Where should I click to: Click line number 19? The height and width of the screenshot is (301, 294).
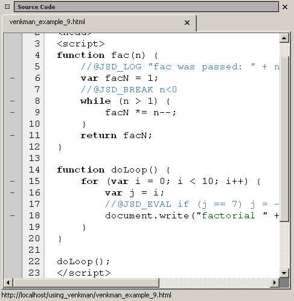tap(34, 227)
